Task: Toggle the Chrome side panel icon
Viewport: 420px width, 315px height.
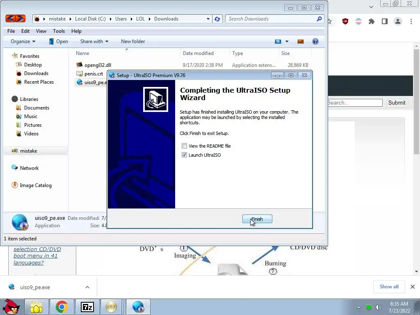Action: pyautogui.click(x=385, y=21)
